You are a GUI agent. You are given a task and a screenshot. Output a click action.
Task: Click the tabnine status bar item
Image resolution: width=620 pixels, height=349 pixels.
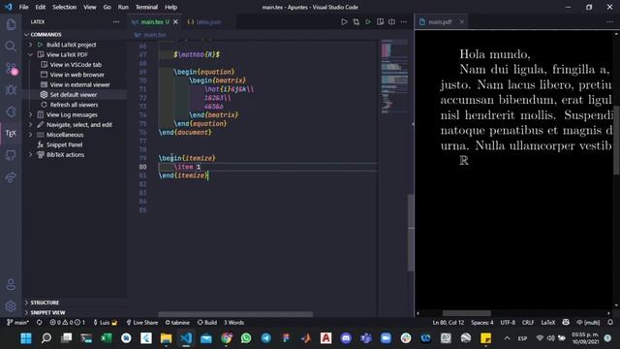tap(177, 323)
